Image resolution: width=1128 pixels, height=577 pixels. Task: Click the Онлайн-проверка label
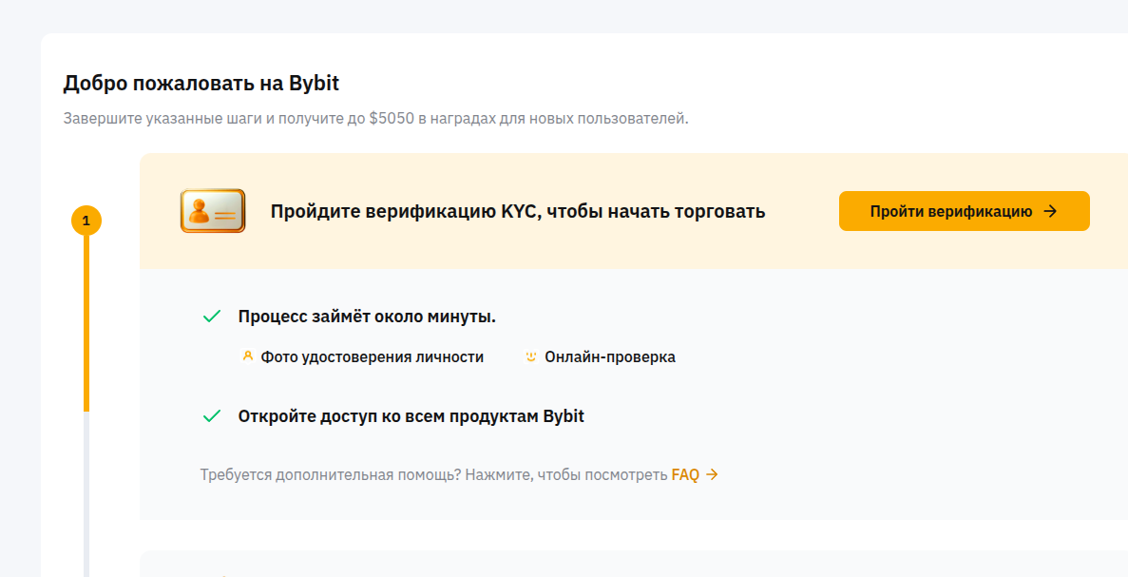tap(610, 356)
